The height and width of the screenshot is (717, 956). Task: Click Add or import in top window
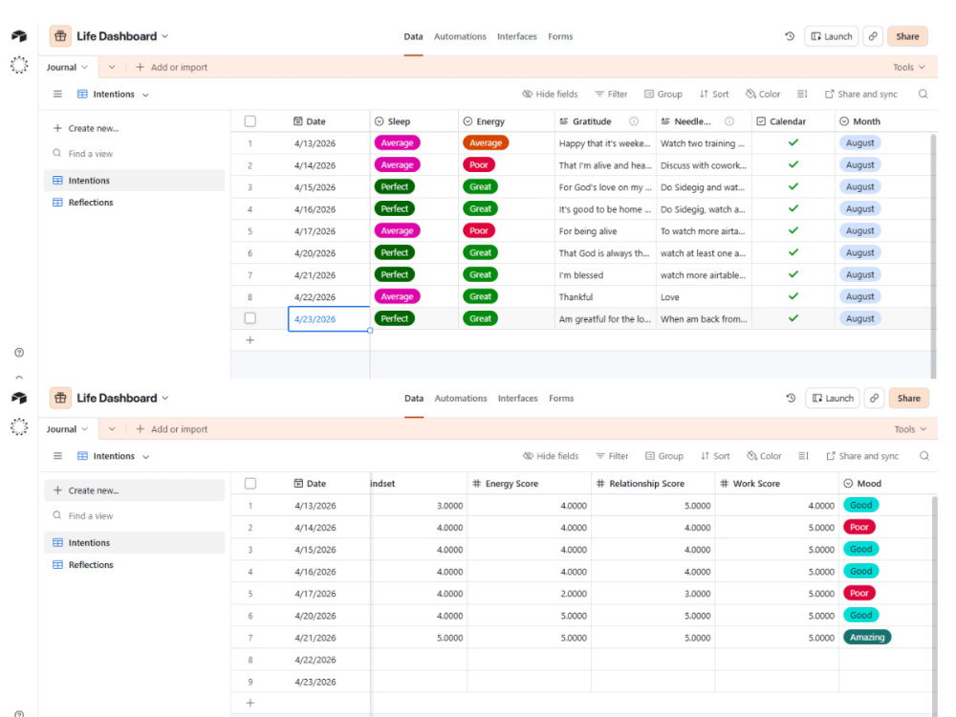coord(171,67)
